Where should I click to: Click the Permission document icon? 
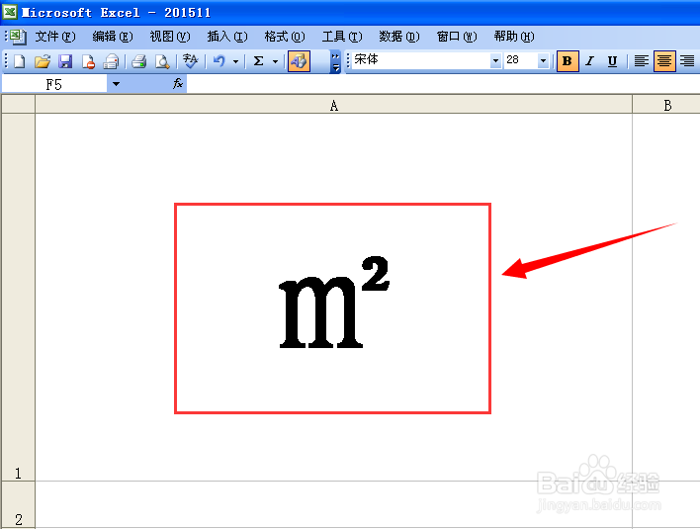pyautogui.click(x=88, y=61)
